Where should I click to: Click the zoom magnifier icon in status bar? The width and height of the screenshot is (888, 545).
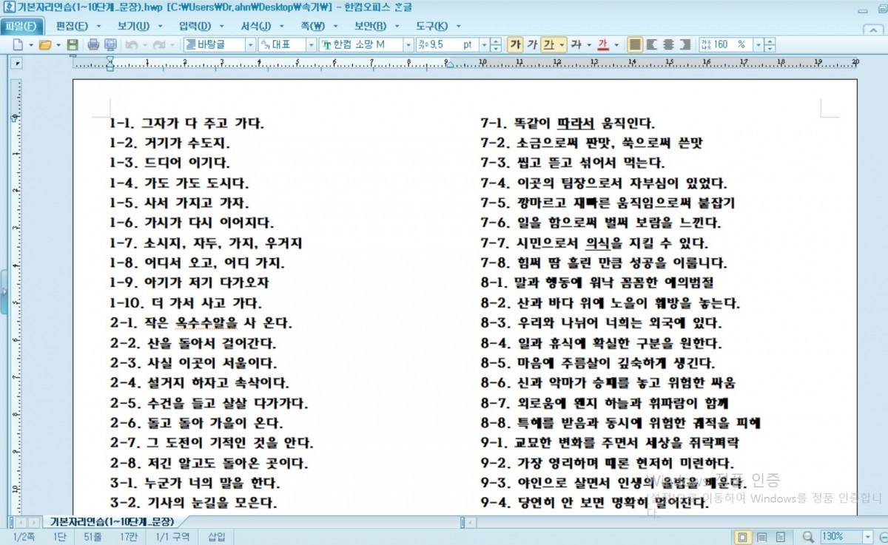coord(808,536)
